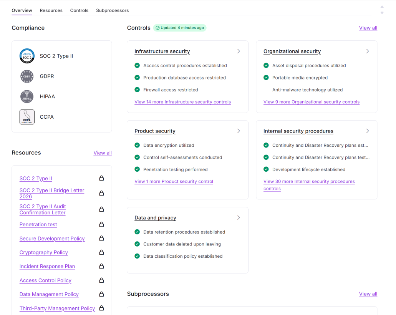Switch to the Overview tab

(x=22, y=10)
